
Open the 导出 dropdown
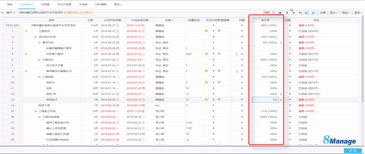pyautogui.click(x=346, y=13)
